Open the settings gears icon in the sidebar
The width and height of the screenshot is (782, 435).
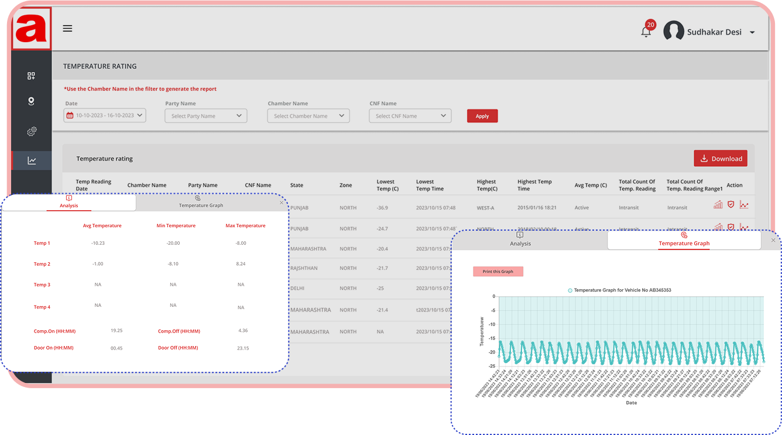pos(32,132)
